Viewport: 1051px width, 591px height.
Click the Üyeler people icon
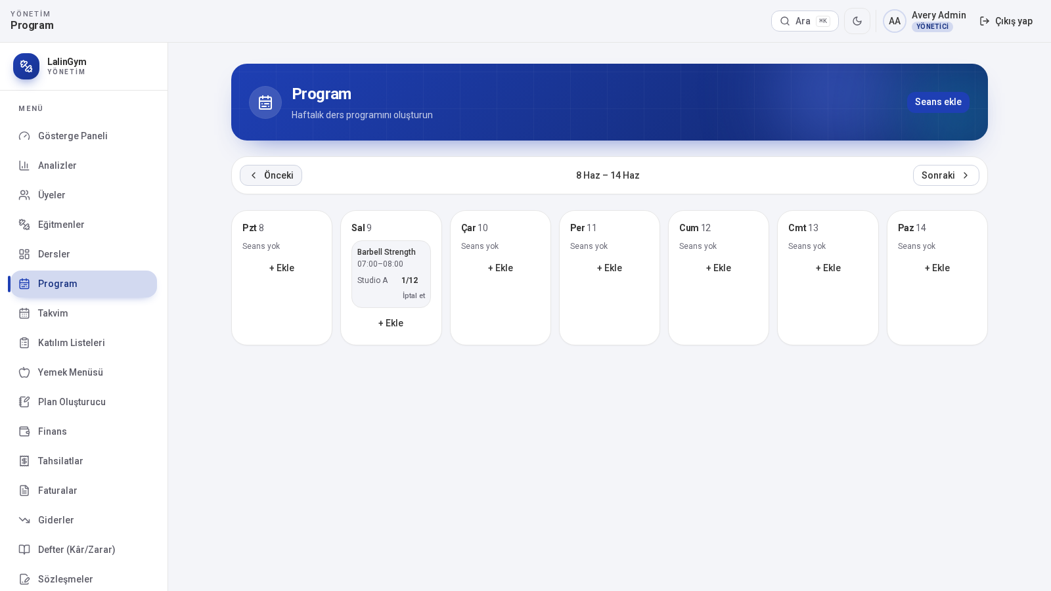(24, 195)
